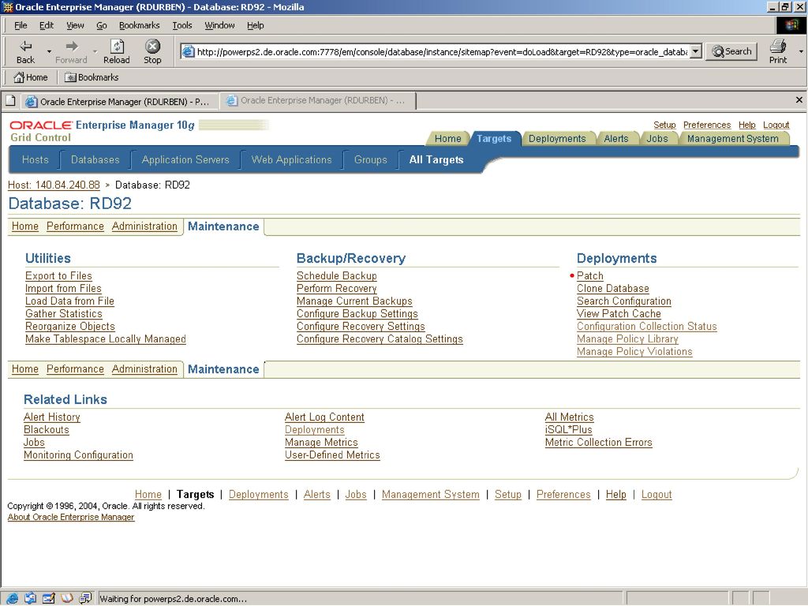Click the Forward navigation arrow icon
The width and height of the screenshot is (808, 606).
pyautogui.click(x=72, y=47)
